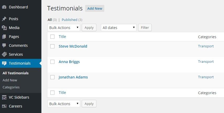Select the Jonathan Adams row checkbox
Screen dimensions: 224x113
coord(52,77)
